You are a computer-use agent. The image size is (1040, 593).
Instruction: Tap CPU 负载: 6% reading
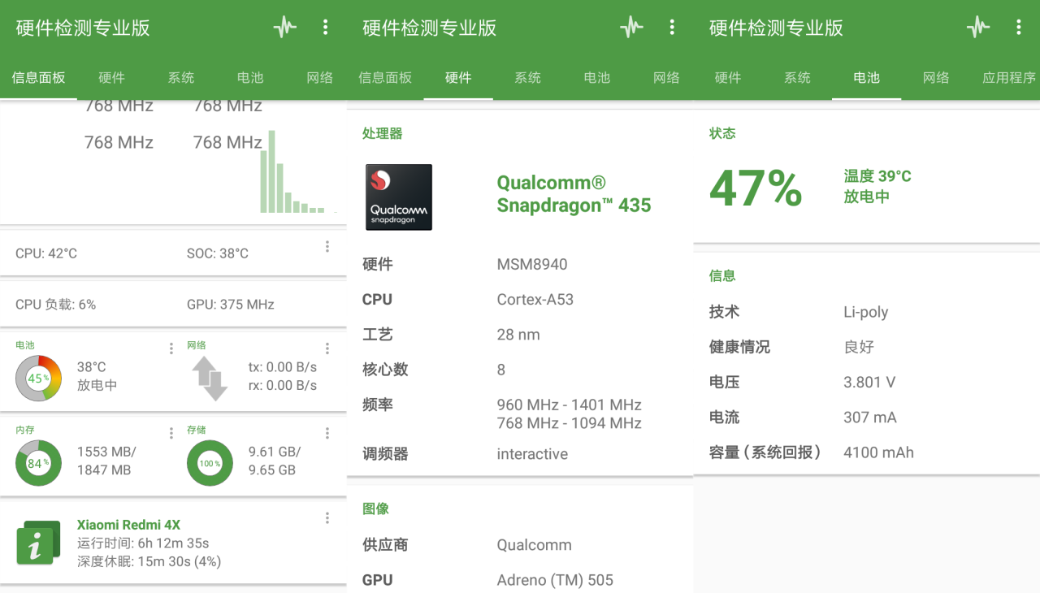coord(55,305)
